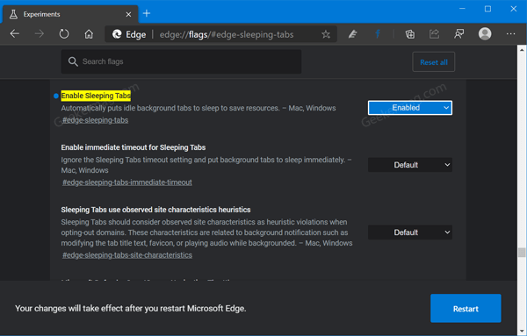The width and height of the screenshot is (527, 336).
Task: Click the Edge logo in the address bar
Action: pos(117,34)
